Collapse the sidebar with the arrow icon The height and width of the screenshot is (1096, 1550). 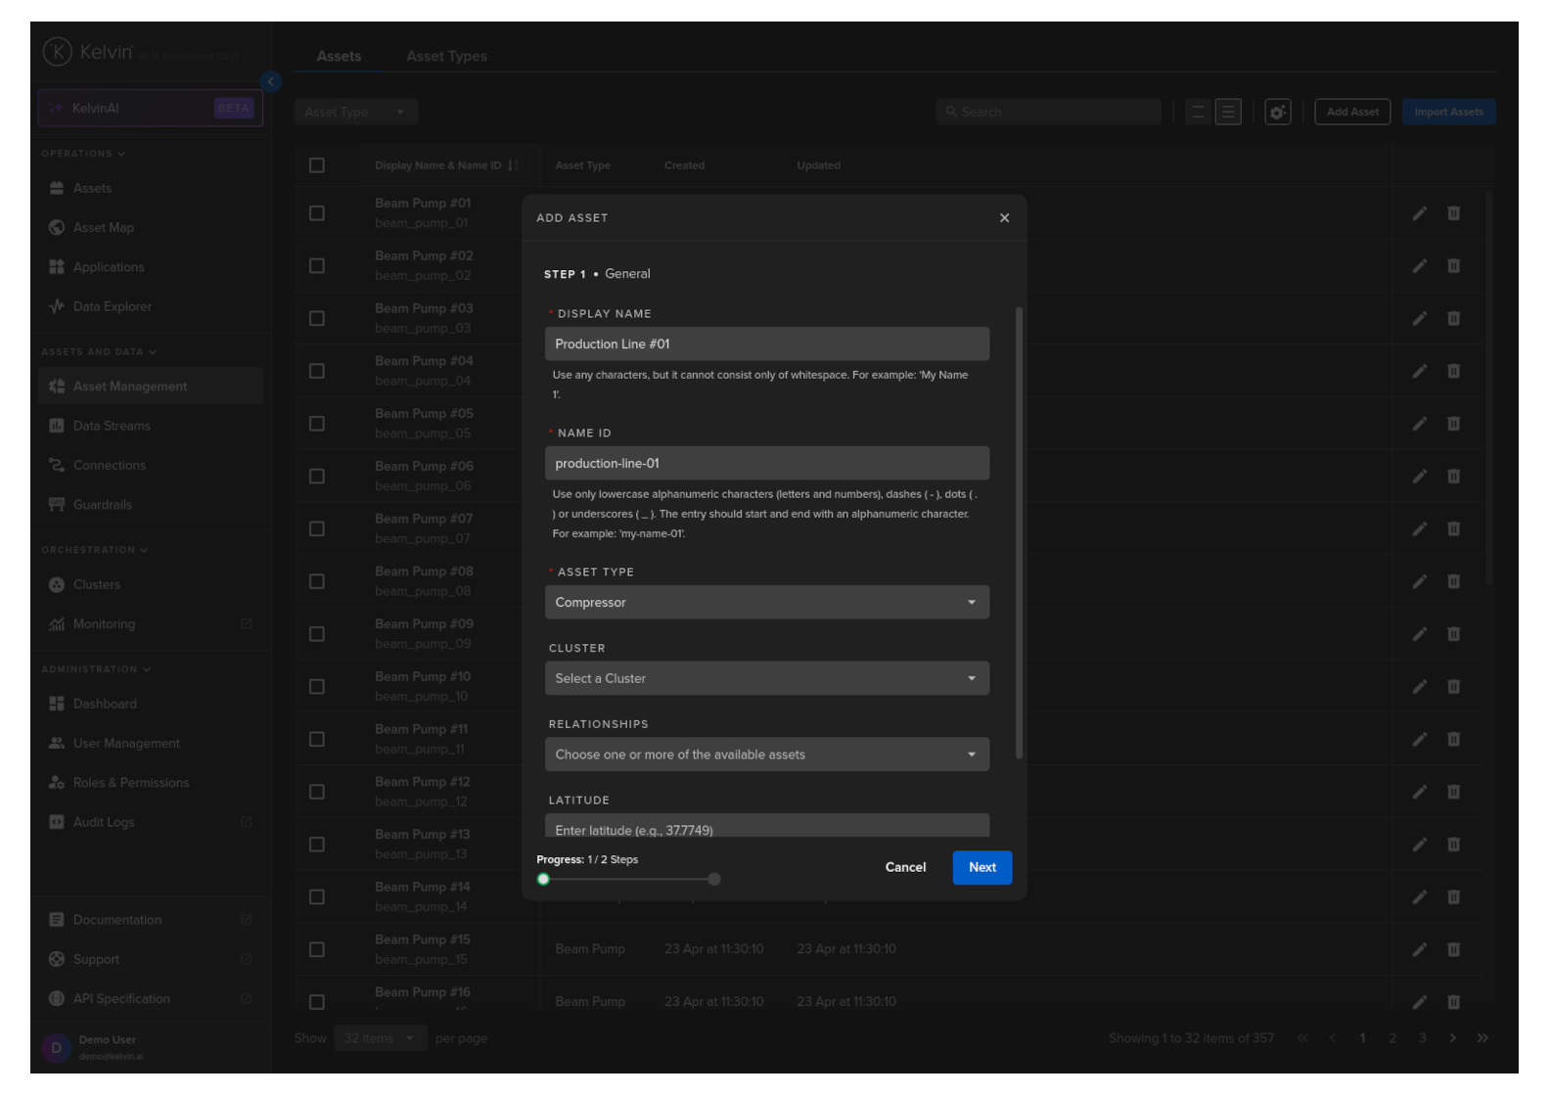(x=271, y=82)
